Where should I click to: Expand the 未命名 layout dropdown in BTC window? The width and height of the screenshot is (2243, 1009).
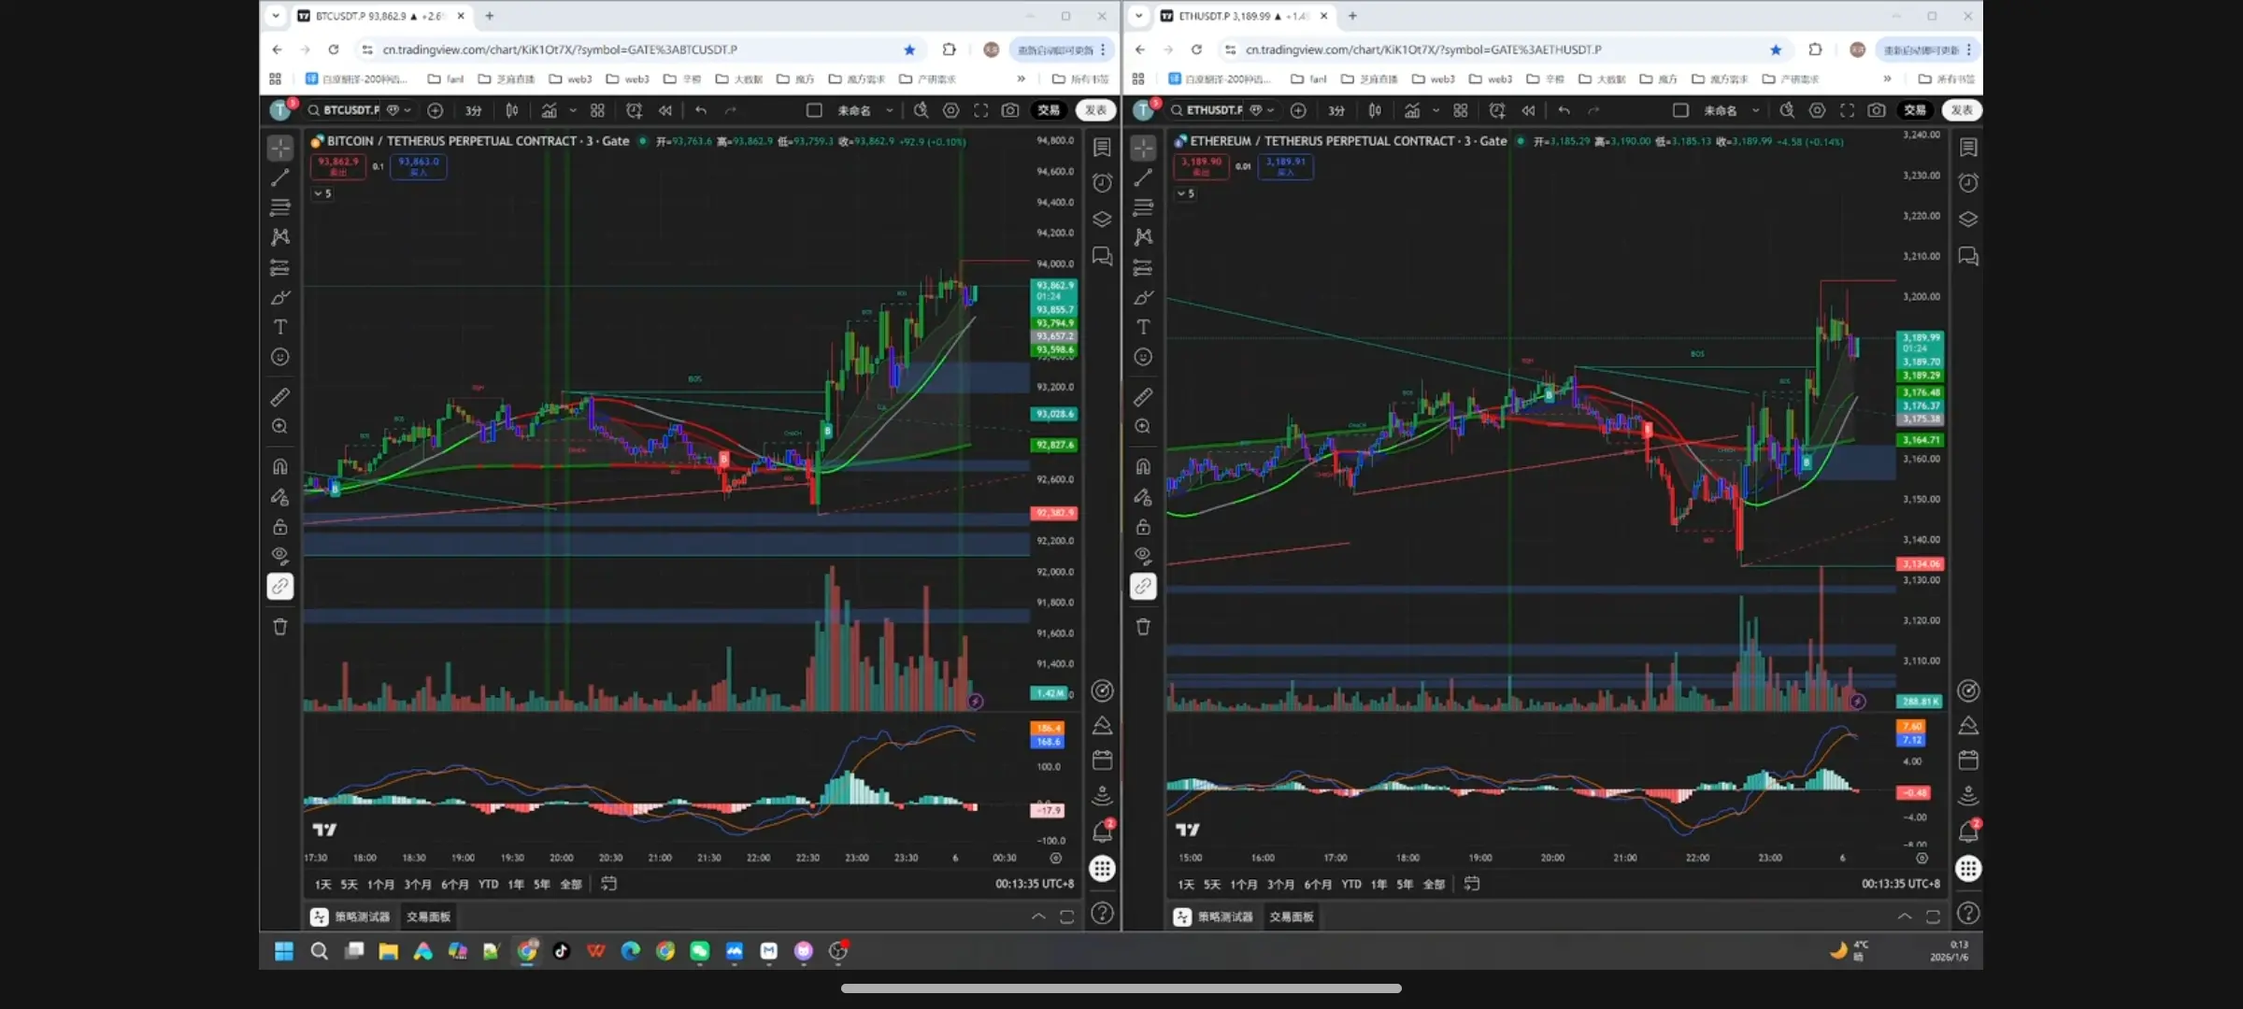[889, 110]
